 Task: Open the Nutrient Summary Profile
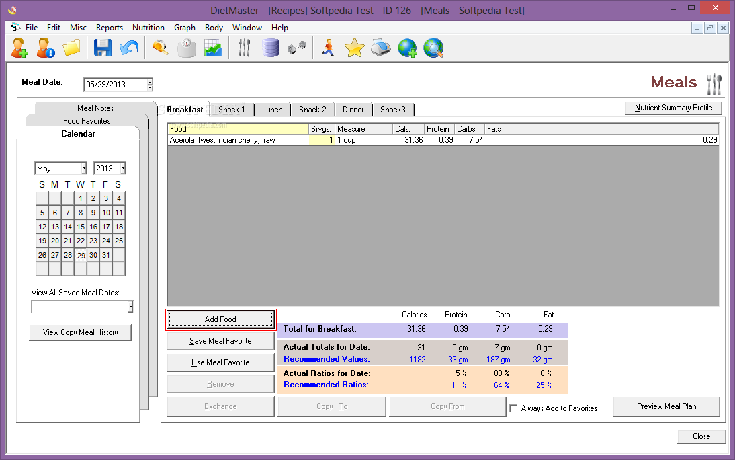[673, 108]
